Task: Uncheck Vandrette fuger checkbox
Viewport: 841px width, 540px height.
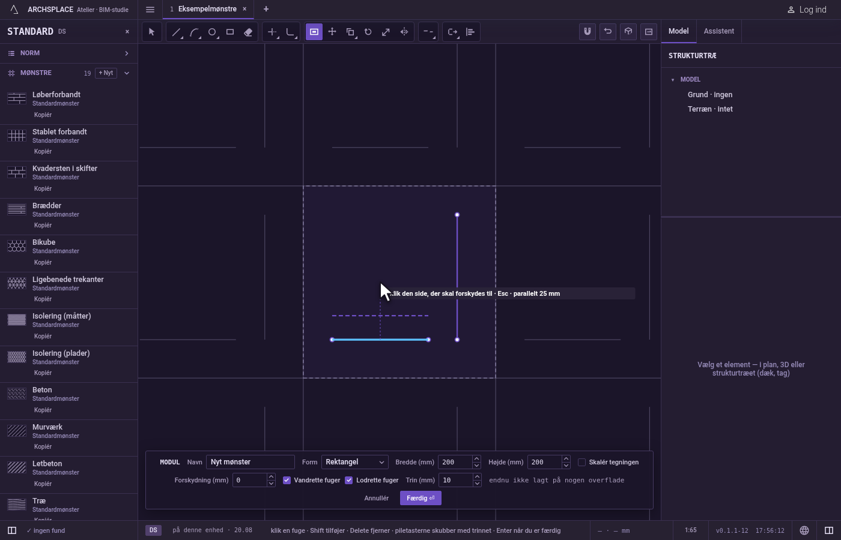Action: 287,480
